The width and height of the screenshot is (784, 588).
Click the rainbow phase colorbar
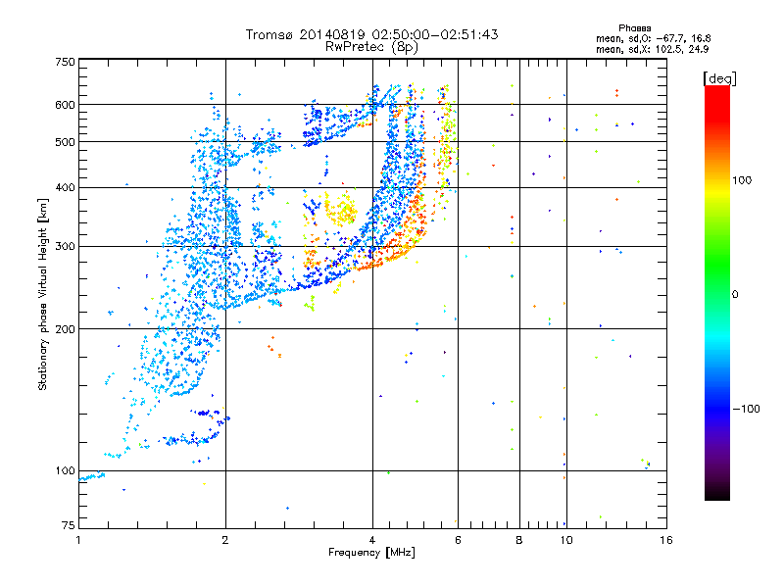point(717,292)
